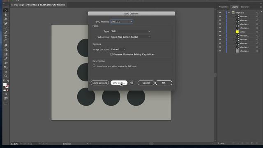Select the Zoom magnifier tool
263x148 pixels.
pyautogui.click(x=6, y=76)
